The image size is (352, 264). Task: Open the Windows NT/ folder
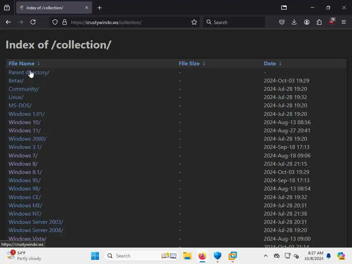click(25, 214)
